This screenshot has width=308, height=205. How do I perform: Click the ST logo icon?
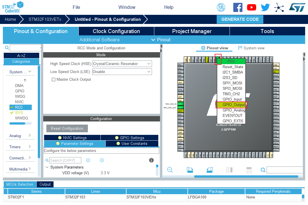click(297, 7)
